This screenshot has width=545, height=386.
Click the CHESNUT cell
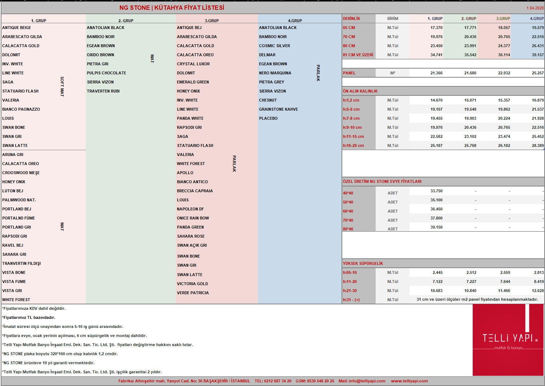[x=268, y=100]
